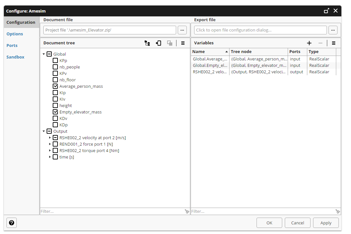Viewport: 351px width, 234px height.
Task: Check the KIv parameter
Action: (55, 99)
